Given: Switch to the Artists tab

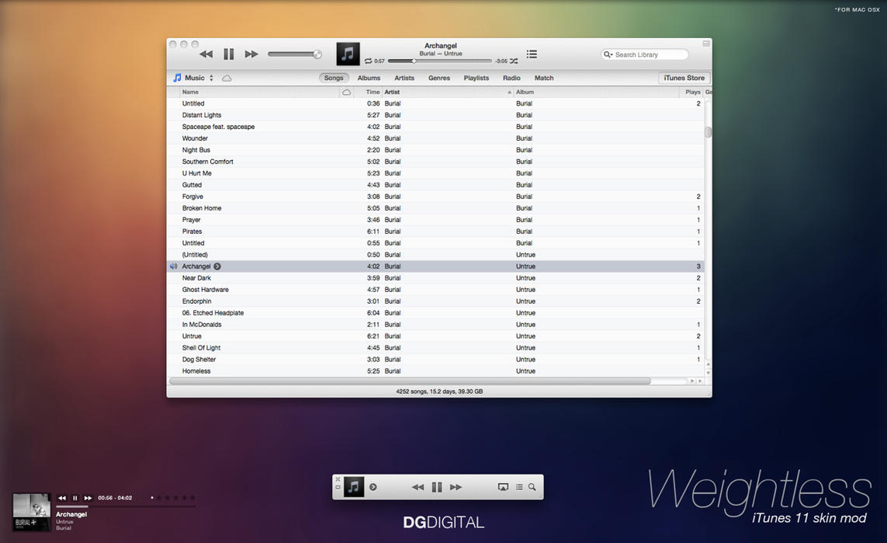Looking at the screenshot, I should pyautogui.click(x=404, y=78).
